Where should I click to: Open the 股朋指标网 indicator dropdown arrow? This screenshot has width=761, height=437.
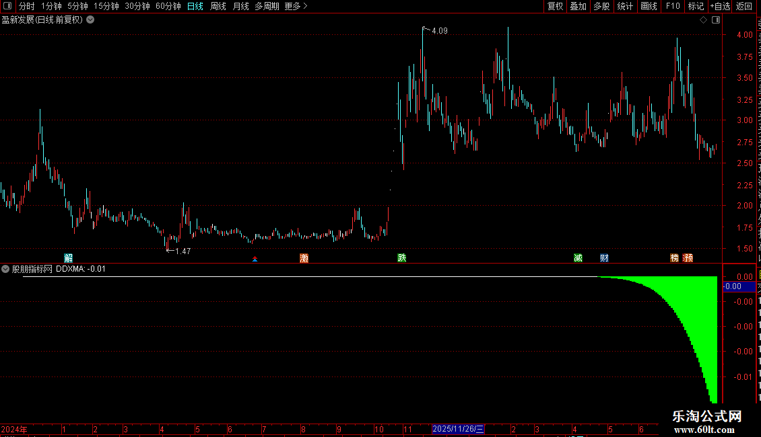5,269
